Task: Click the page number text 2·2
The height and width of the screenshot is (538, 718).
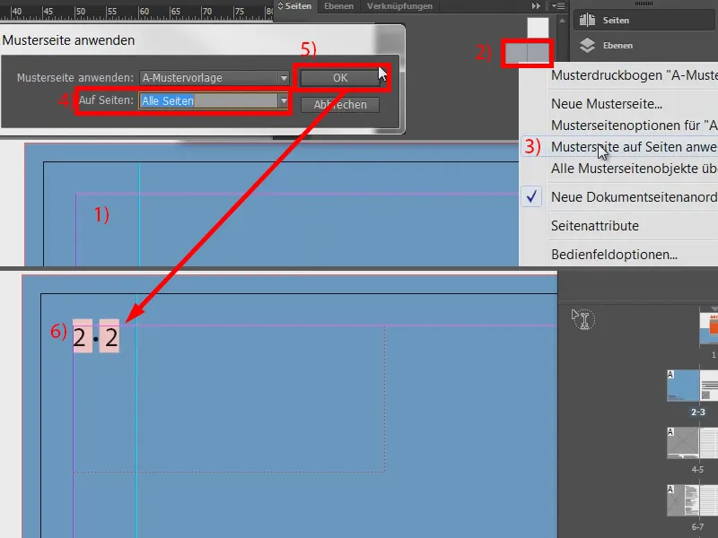Action: 96,338
